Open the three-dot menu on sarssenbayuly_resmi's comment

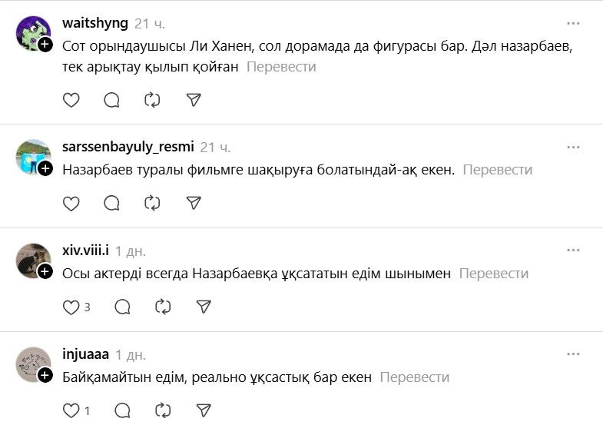click(x=573, y=147)
